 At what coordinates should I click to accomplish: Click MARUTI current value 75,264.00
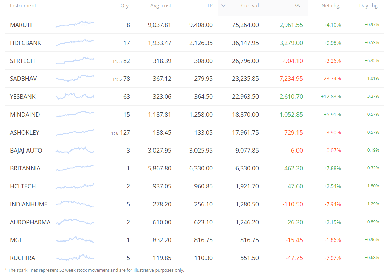point(245,25)
